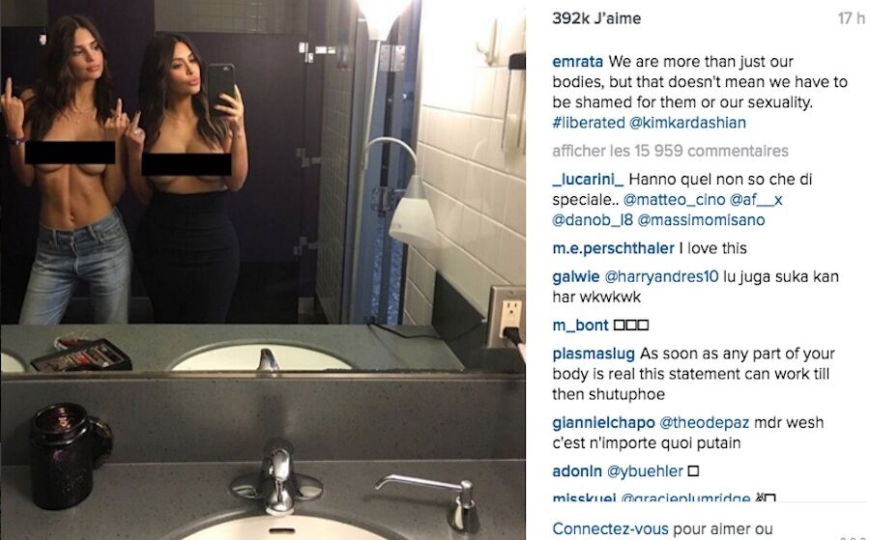Open the emrata profile link
This screenshot has height=540, width=870.
tap(578, 62)
